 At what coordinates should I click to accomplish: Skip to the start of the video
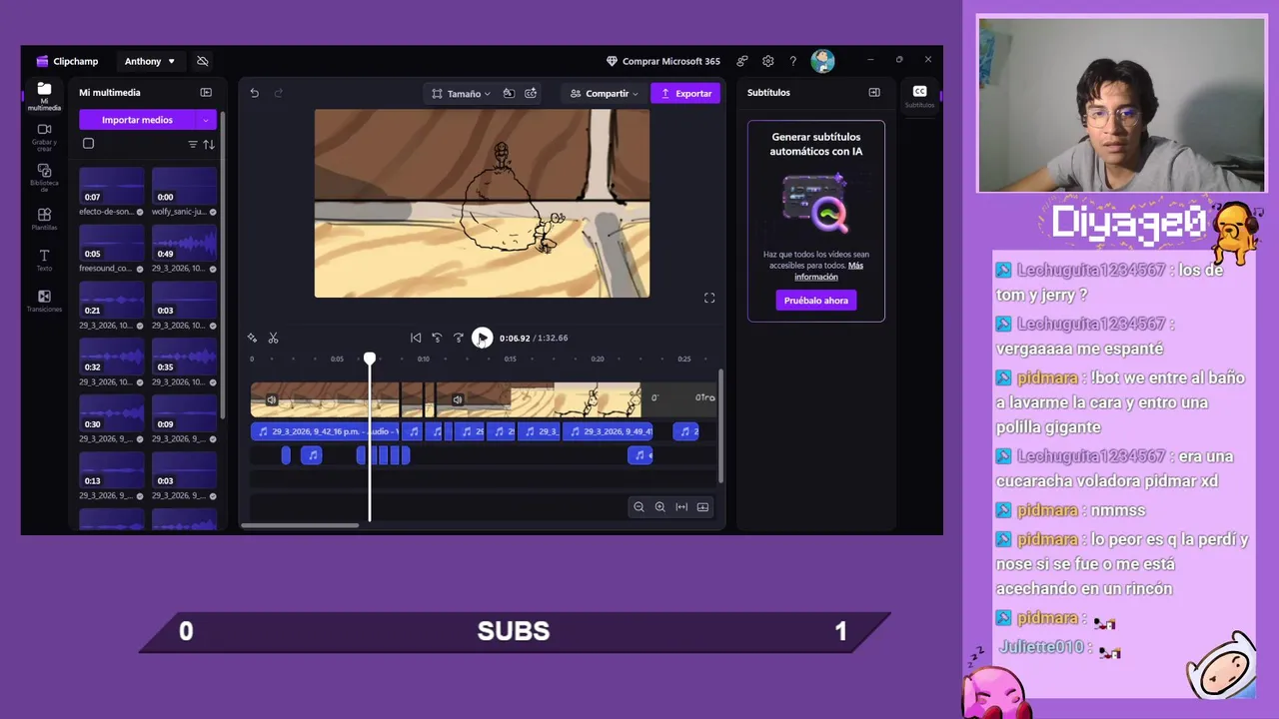(x=416, y=338)
